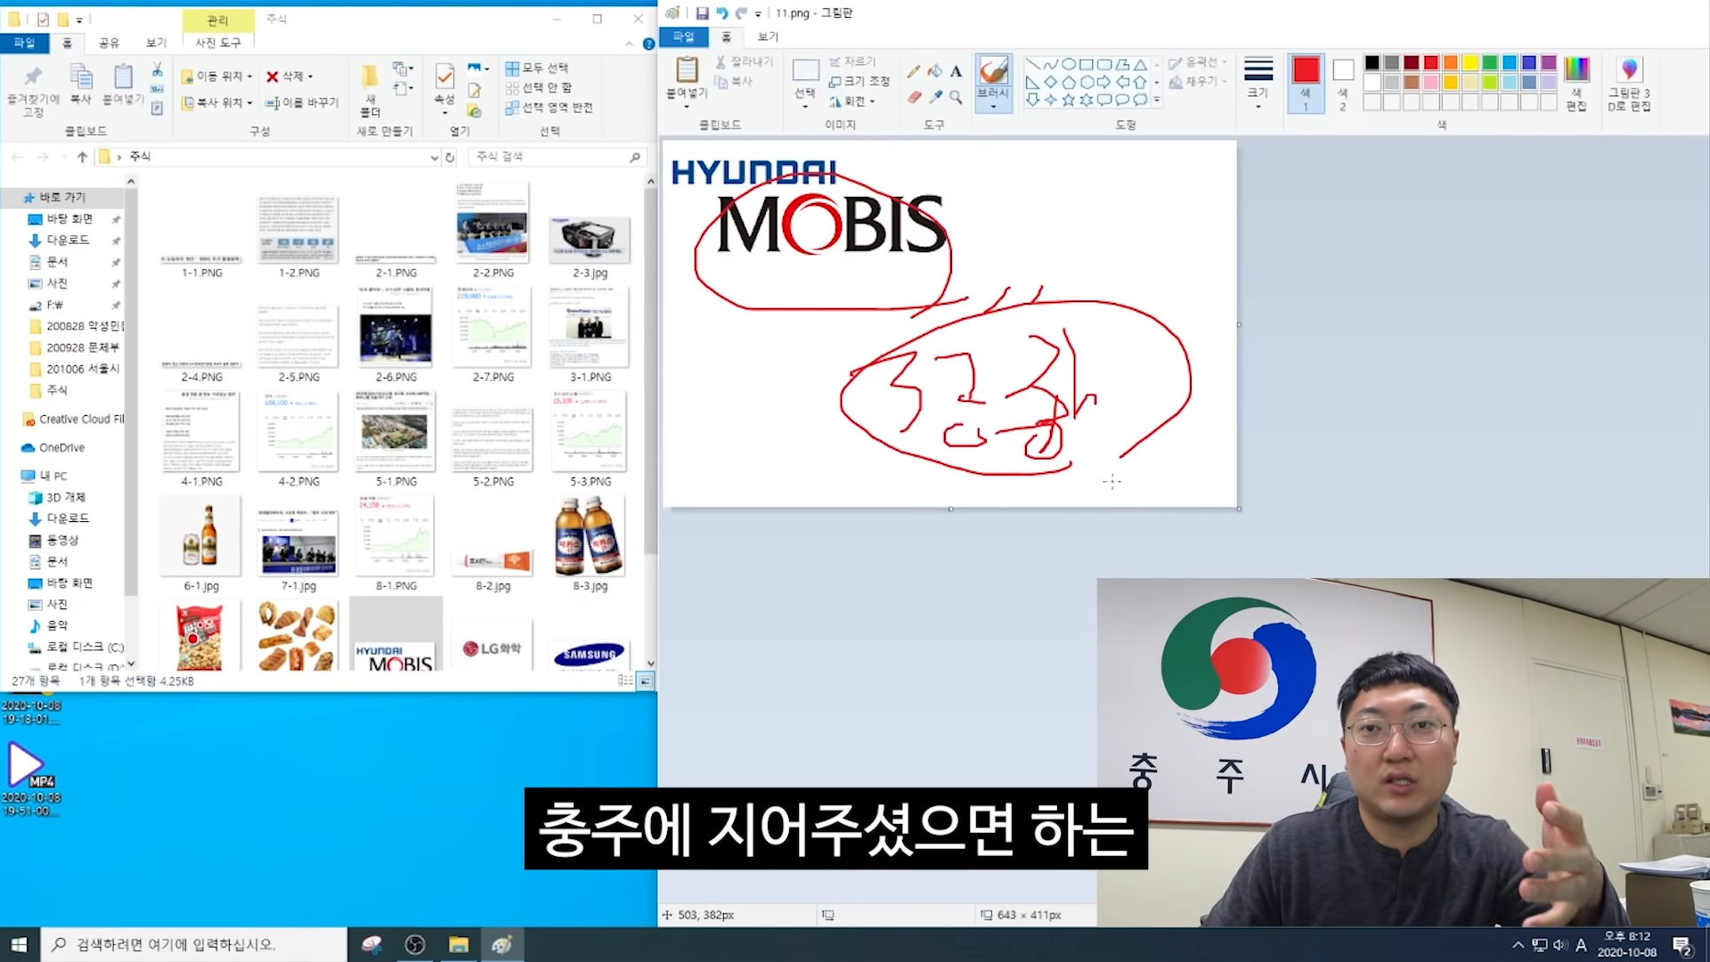This screenshot has height=962, width=1710.
Task: Click the Up arrow in Explorer navigation
Action: pyautogui.click(x=82, y=157)
